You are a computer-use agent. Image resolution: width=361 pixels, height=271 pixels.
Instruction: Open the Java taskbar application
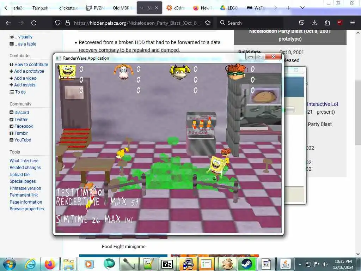coord(286,264)
